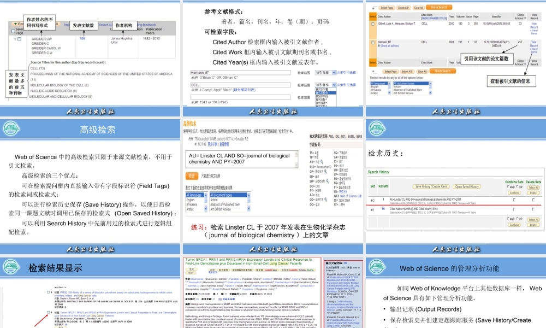546x328 pixels.
Task: Check the Delete Sets checkbox for set #2
Action: (533, 200)
